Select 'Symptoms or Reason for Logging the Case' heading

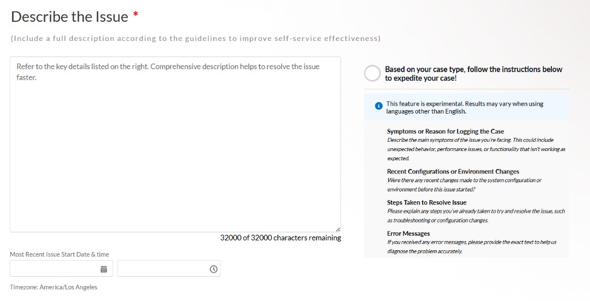coord(445,131)
